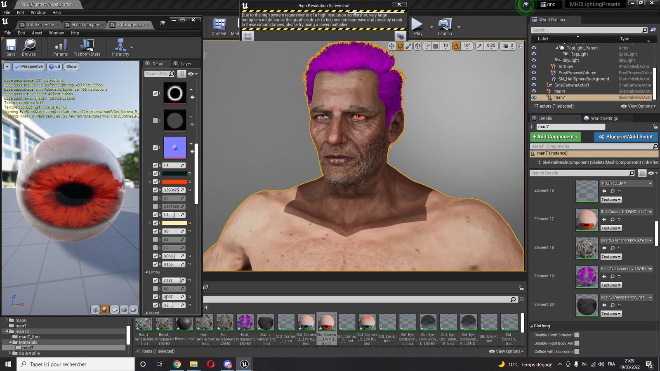Toggle grid snapping icon in viewport
Image resolution: width=660 pixels, height=371 pixels.
click(435, 46)
